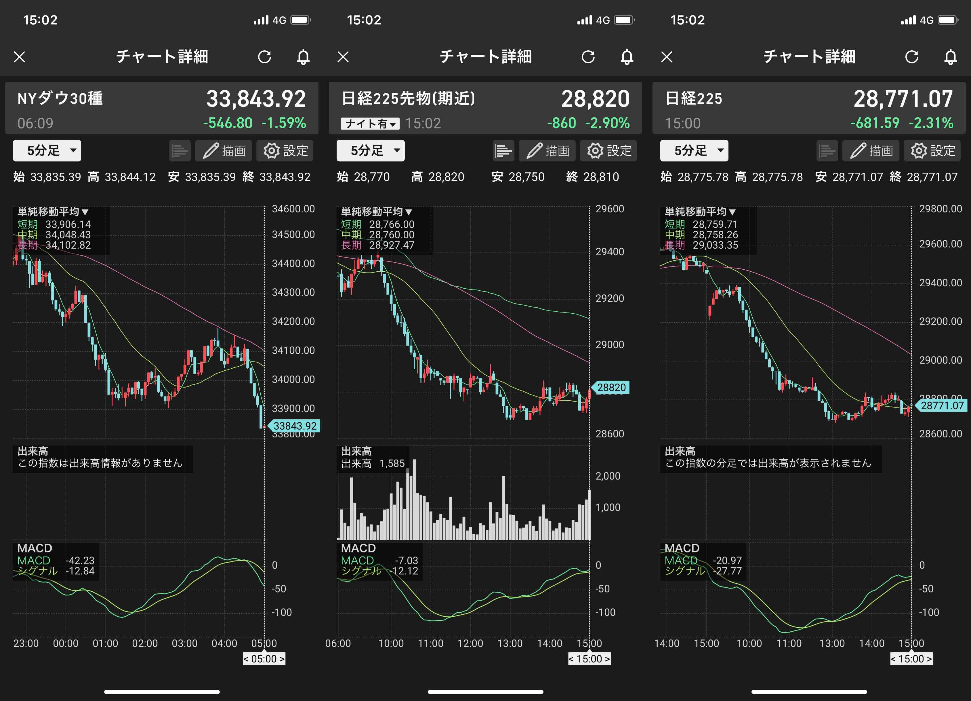Refresh the NYダウ30種 chart
The width and height of the screenshot is (971, 701).
[x=265, y=56]
